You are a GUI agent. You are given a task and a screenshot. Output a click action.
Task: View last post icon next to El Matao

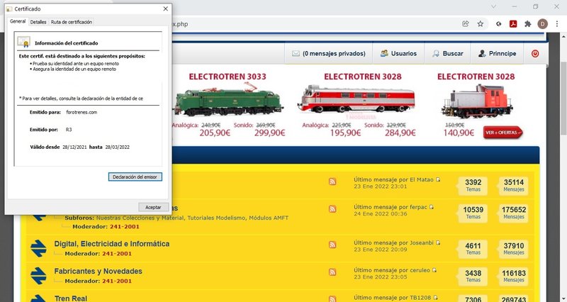pos(438,180)
